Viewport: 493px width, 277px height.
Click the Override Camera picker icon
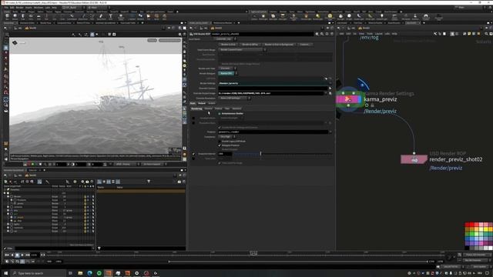330,88
